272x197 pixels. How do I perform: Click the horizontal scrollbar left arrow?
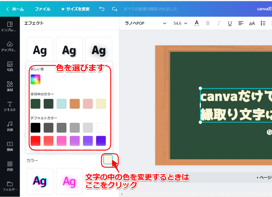[122, 194]
